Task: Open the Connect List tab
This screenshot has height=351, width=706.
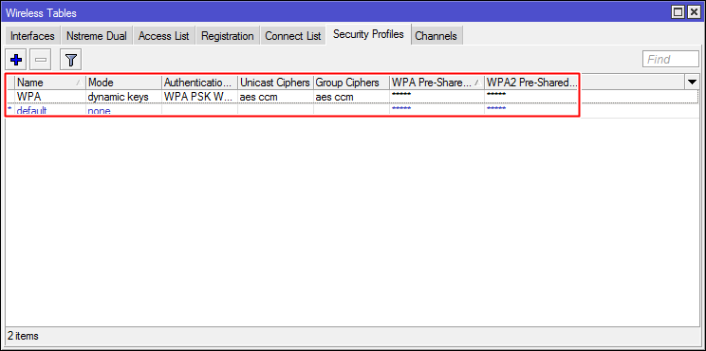Action: tap(293, 36)
